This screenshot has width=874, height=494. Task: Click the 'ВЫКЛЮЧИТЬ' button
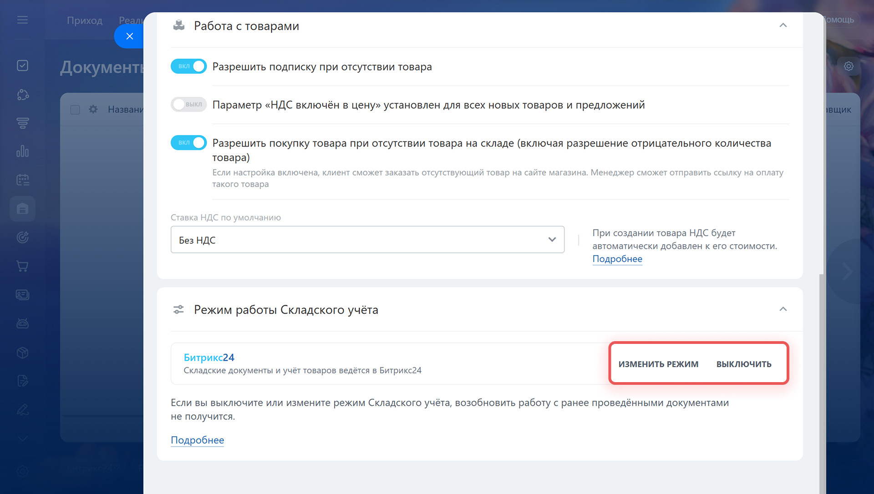pyautogui.click(x=744, y=364)
